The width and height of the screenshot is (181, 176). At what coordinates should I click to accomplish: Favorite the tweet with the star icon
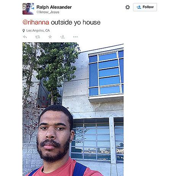50,37
